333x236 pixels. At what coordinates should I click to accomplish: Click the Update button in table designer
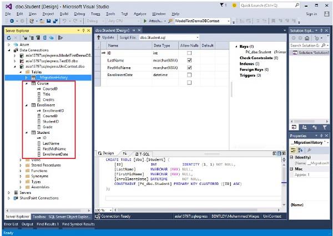coord(106,37)
